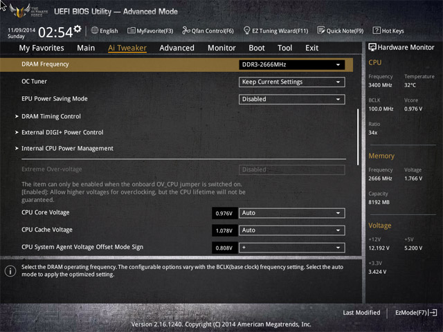The image size is (443, 332).
Task: Click the Hot Keys question mark icon
Action: click(x=377, y=30)
